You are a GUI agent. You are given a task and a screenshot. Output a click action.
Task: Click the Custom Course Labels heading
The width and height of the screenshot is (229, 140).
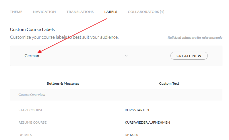32,30
